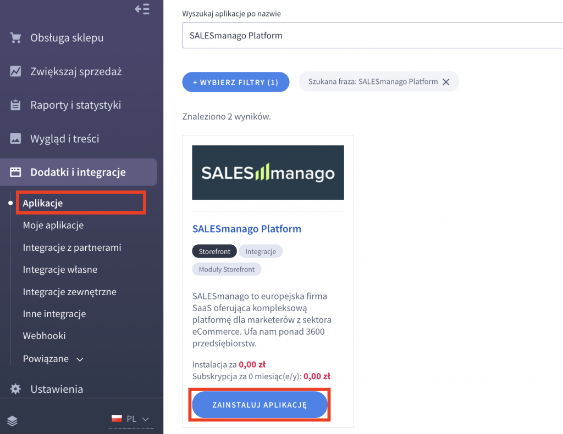Open Moje aplikacje from the sidebar
This screenshot has height=434, width=563.
(53, 225)
